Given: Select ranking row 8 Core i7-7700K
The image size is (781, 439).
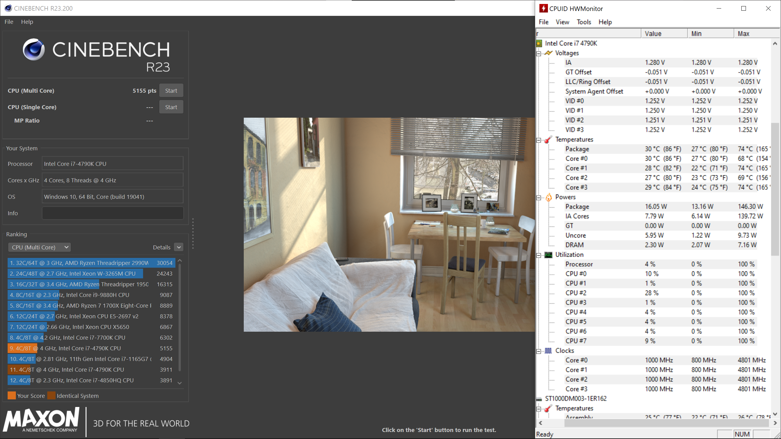Looking at the screenshot, I should click(x=92, y=337).
